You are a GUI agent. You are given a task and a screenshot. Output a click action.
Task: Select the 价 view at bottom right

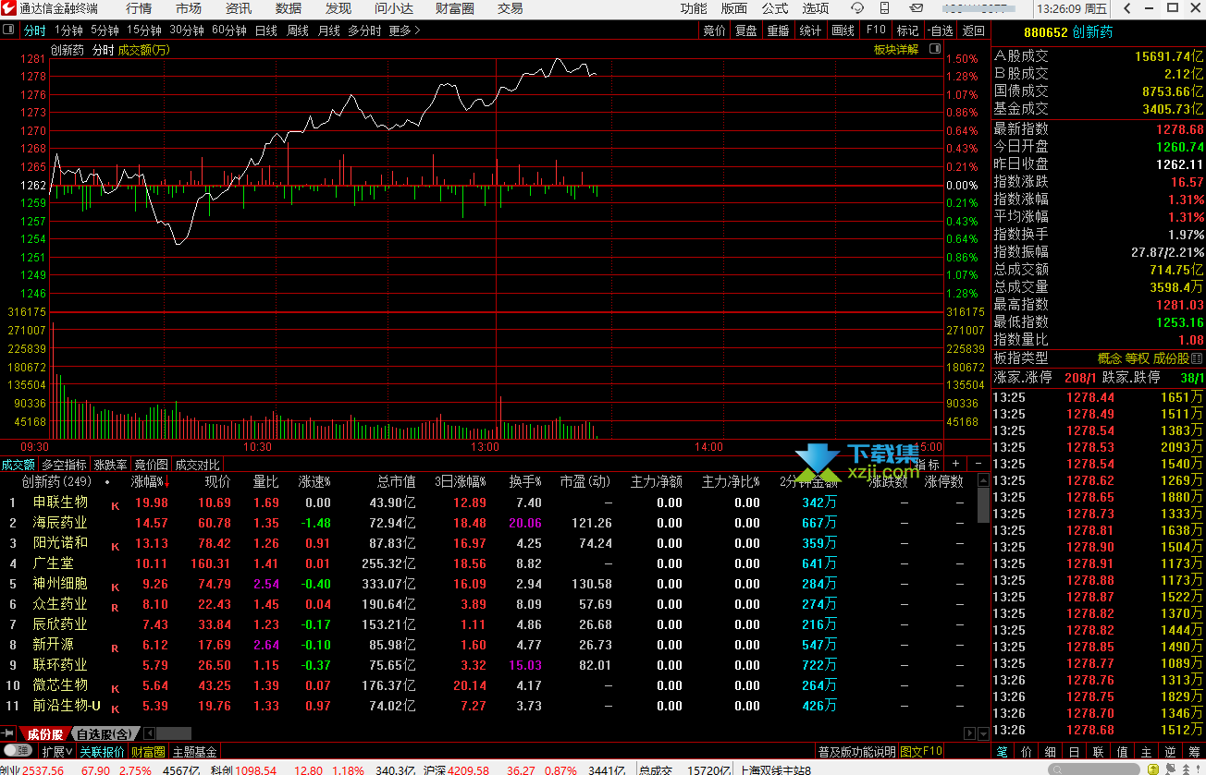pos(1027,752)
